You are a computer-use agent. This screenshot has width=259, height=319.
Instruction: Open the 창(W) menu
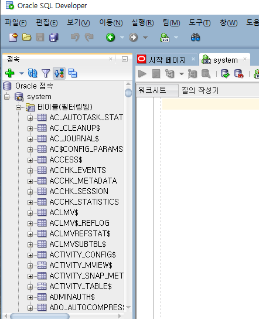tap(229, 22)
